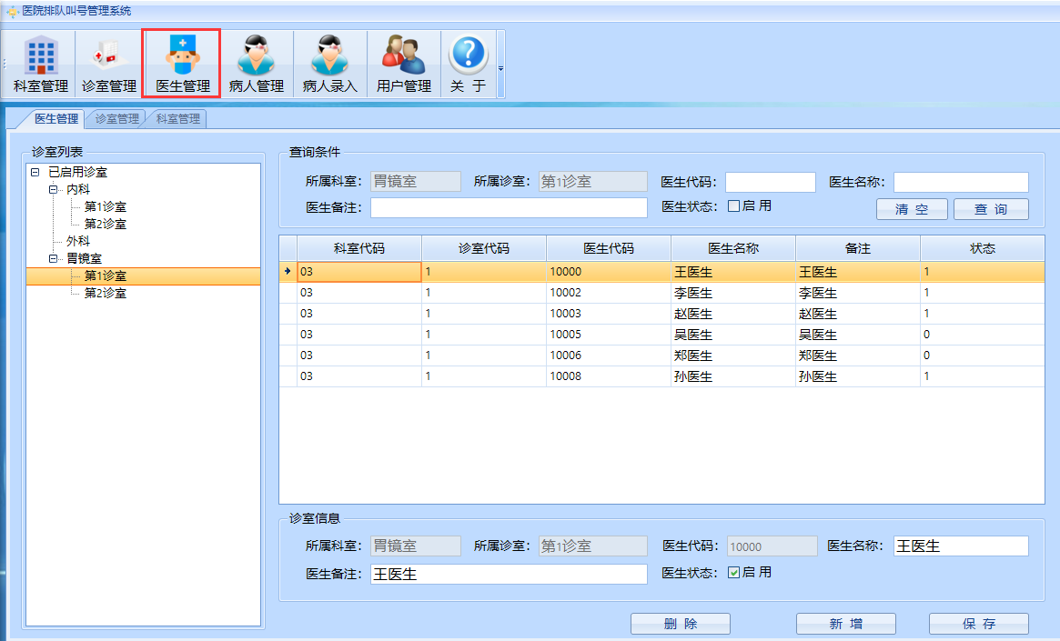1060x641 pixels.
Task: Click 查询 button
Action: click(x=991, y=209)
